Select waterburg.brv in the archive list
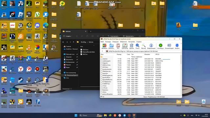 point(106,61)
